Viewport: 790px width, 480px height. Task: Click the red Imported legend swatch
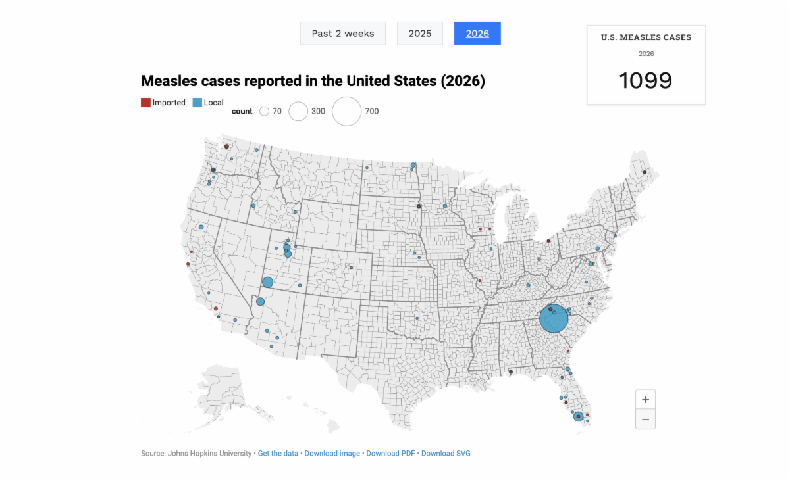click(145, 103)
